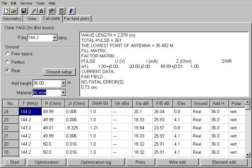Expand the Freq MHz dropdown
The width and height of the screenshot is (252, 168).
(55, 38)
